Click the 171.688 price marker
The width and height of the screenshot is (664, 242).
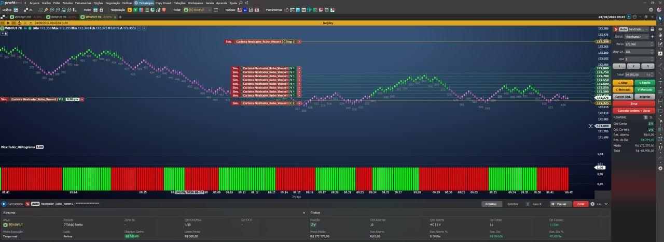pyautogui.click(x=602, y=126)
